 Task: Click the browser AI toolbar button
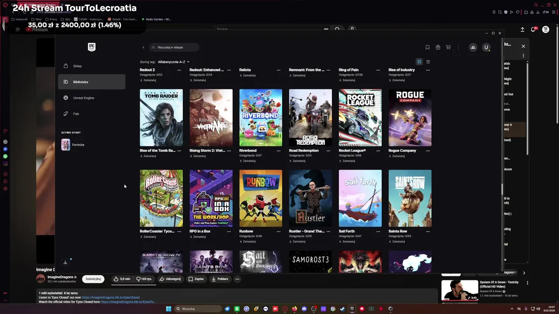pyautogui.click(x=545, y=12)
